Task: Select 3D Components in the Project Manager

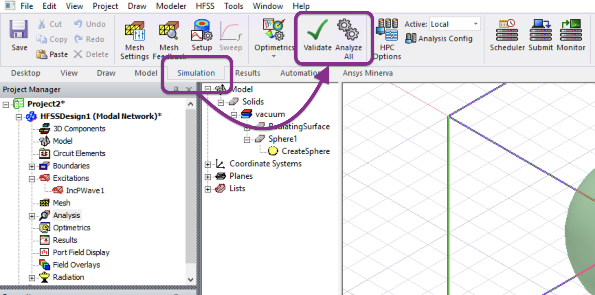Action: coord(79,129)
